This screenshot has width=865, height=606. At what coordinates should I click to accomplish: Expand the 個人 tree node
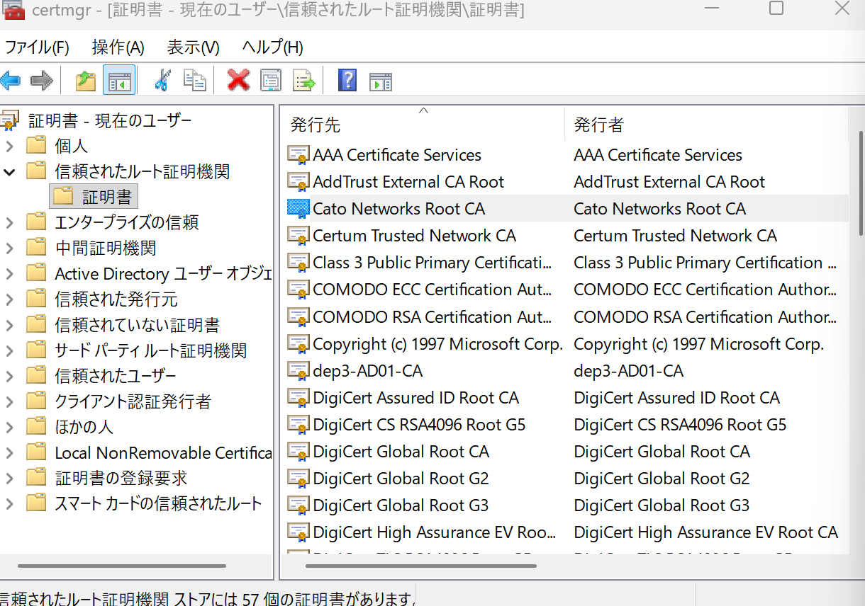pos(9,147)
